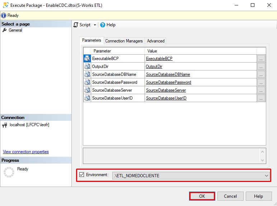Screen dimensions: 277x206
Task: Click the Script scroll icon
Action: [76, 25]
